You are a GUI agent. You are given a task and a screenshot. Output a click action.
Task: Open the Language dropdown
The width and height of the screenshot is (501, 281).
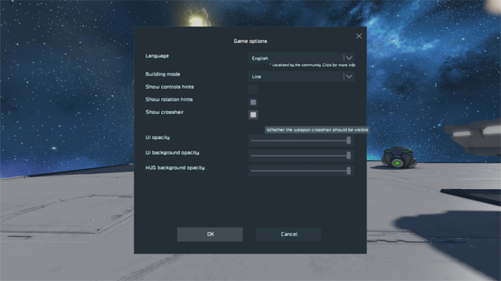[301, 58]
